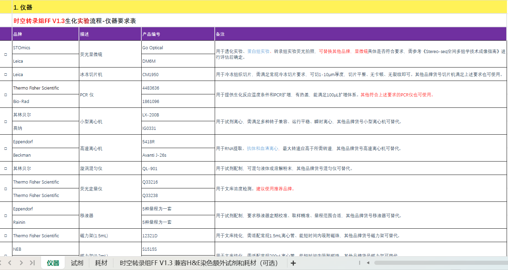
Task: Select the Bio-Rad brand cell
Action: [x=45, y=101]
